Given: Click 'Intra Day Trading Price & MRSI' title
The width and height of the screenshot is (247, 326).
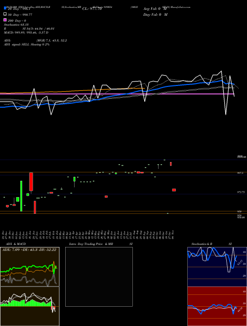Looking at the screenshot, I should coord(101,244).
